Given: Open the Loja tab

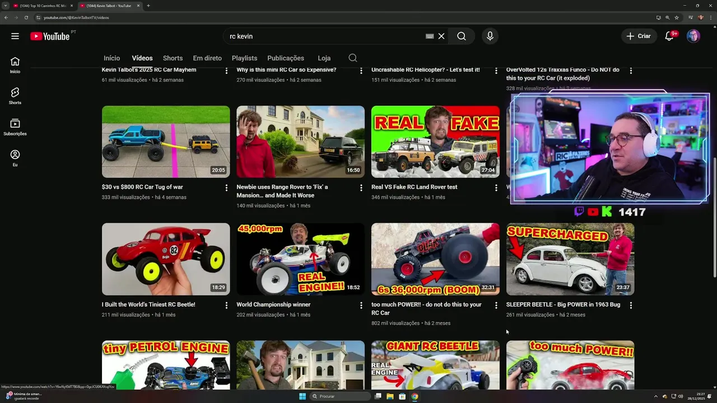Looking at the screenshot, I should tap(324, 58).
